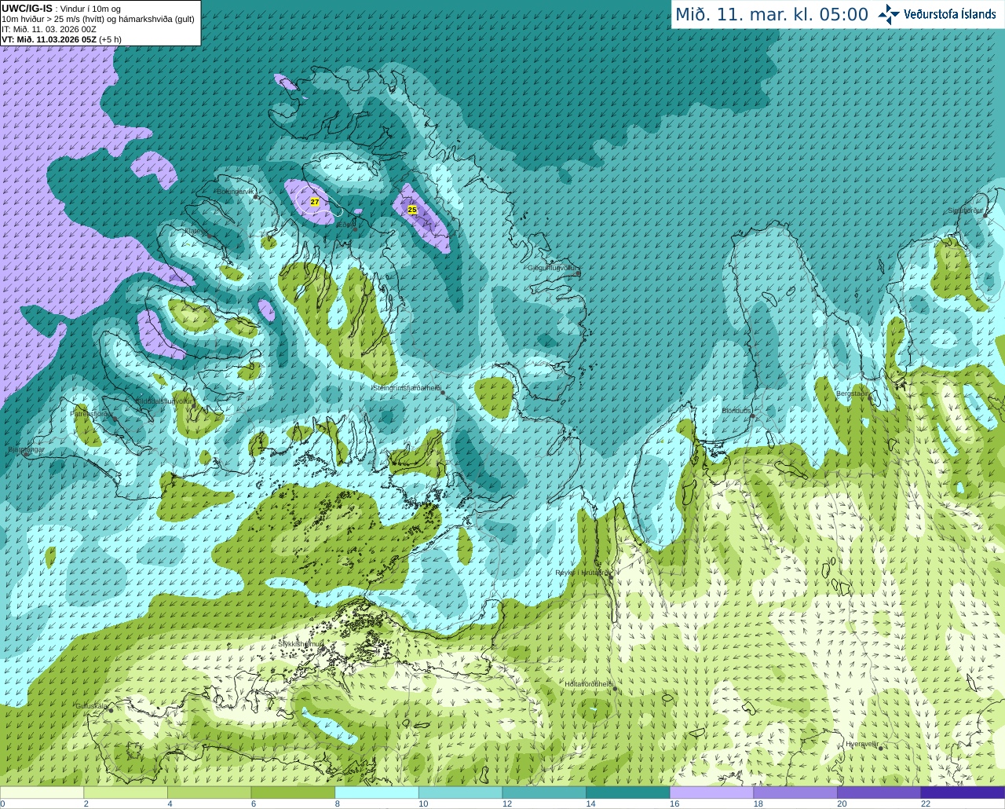Screen dimensions: 1005x809
Task: Click the 18–20 m/s purple swatch
Action: pos(795,793)
